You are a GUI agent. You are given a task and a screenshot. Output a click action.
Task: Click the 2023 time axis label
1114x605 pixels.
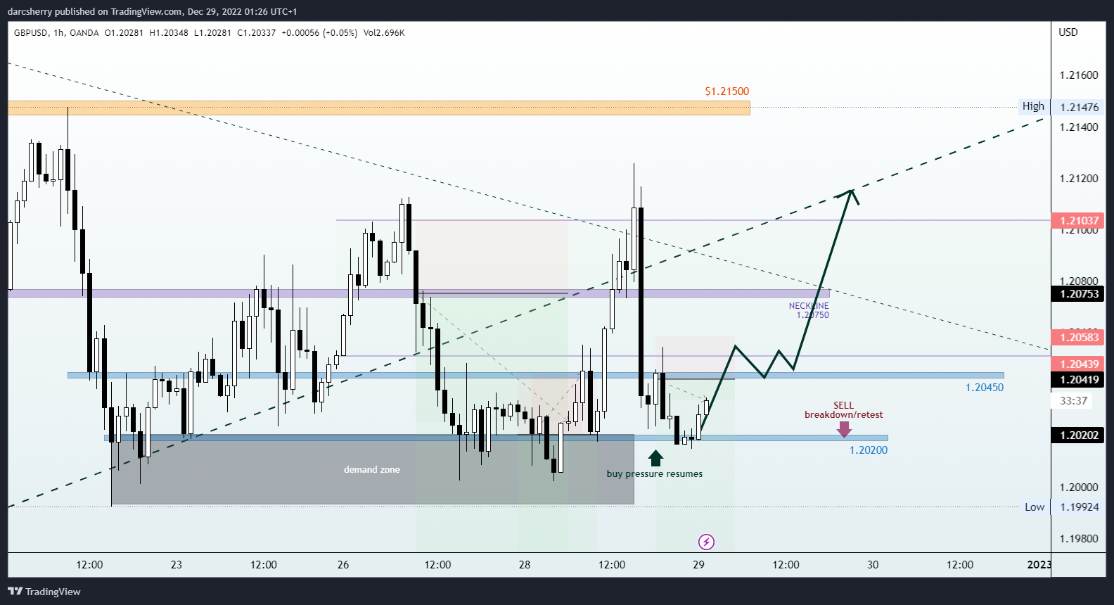click(1039, 565)
